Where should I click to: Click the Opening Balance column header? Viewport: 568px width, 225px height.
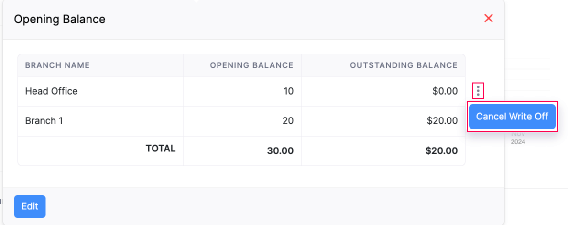click(251, 65)
